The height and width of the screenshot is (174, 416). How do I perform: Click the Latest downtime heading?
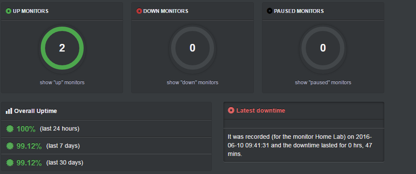pos(260,110)
